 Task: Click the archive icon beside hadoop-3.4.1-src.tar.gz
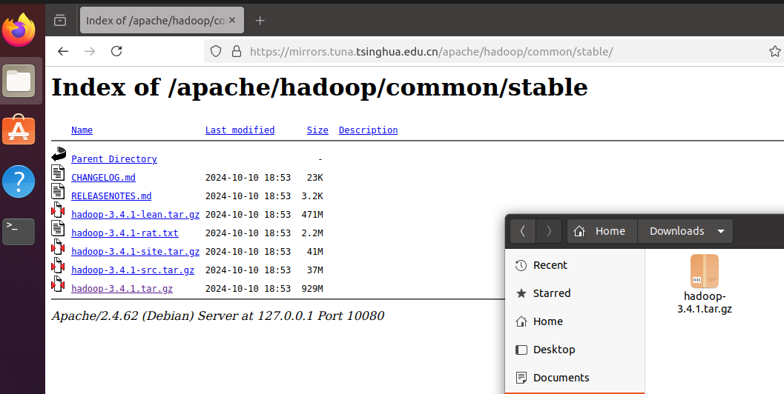[58, 265]
